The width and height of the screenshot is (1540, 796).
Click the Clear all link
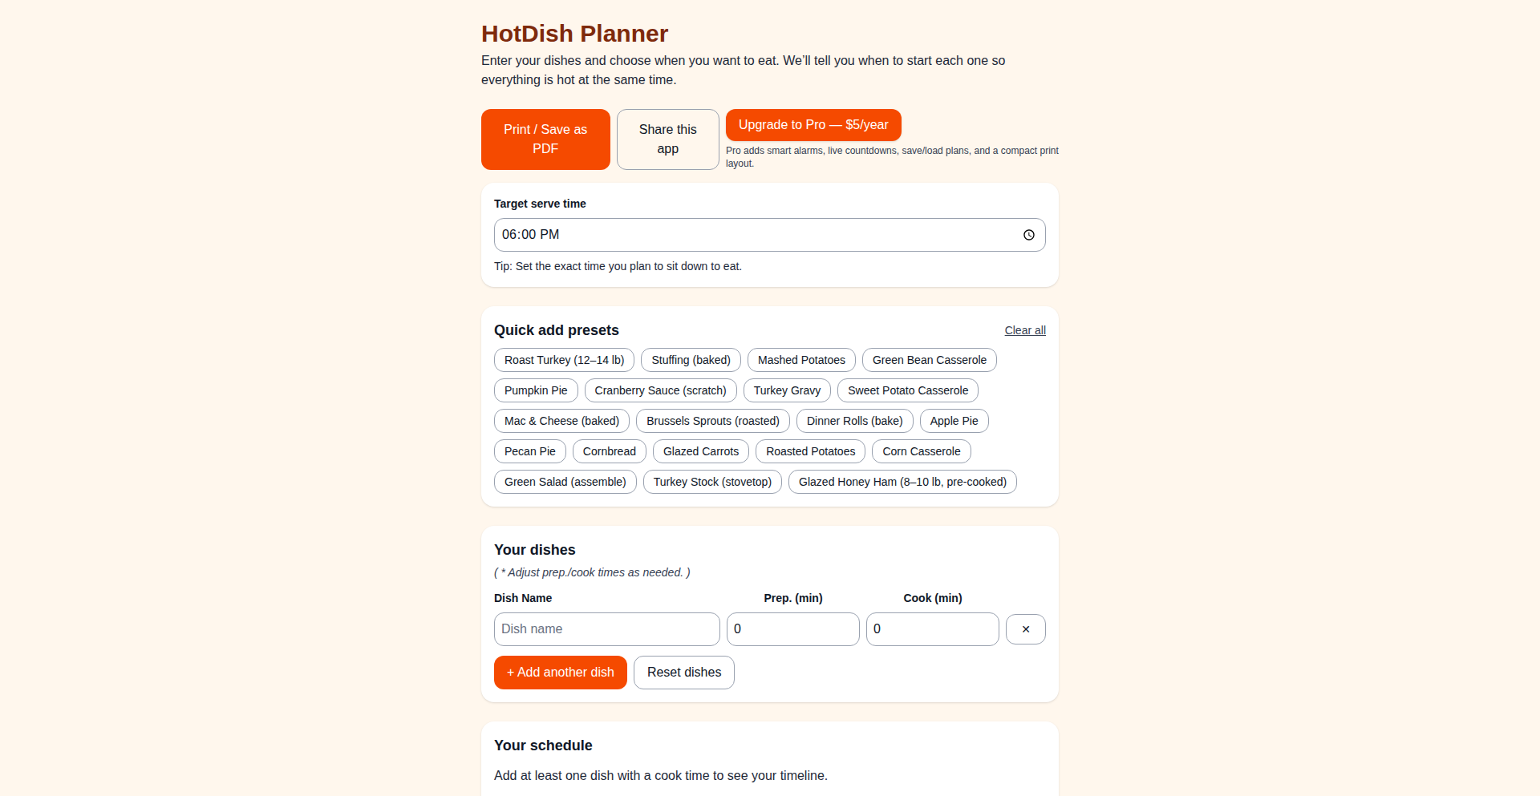[1024, 330]
